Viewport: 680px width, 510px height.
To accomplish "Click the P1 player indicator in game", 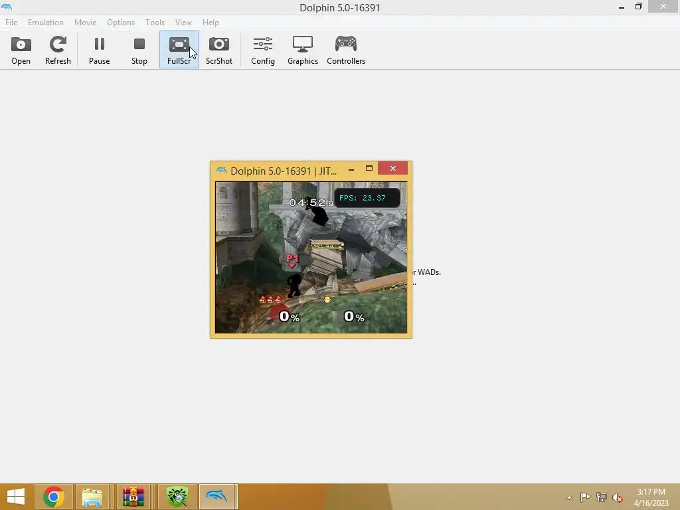I will click(x=292, y=260).
